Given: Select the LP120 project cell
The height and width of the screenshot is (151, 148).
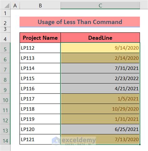Looking at the screenshot, I should point(40,129).
